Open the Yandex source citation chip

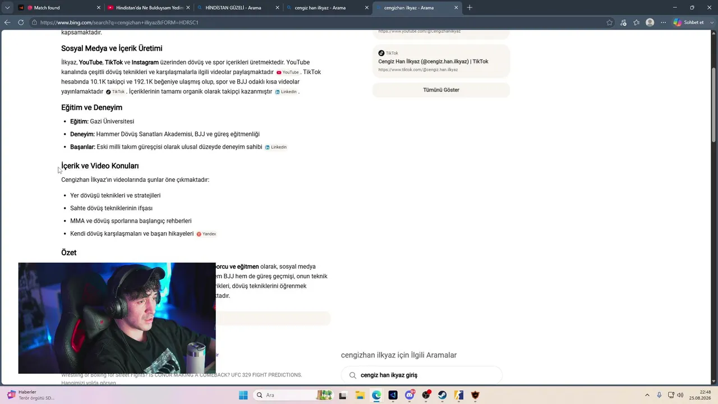(x=206, y=234)
